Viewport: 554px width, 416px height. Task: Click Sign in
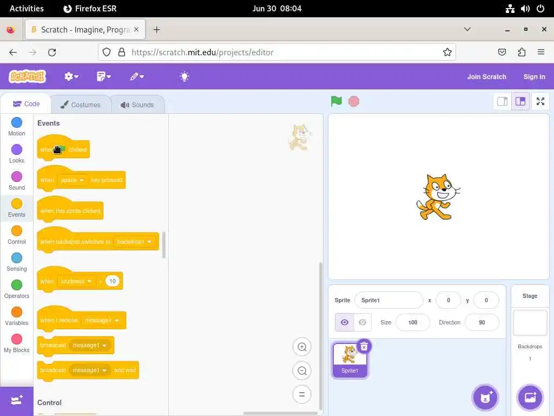pos(534,77)
